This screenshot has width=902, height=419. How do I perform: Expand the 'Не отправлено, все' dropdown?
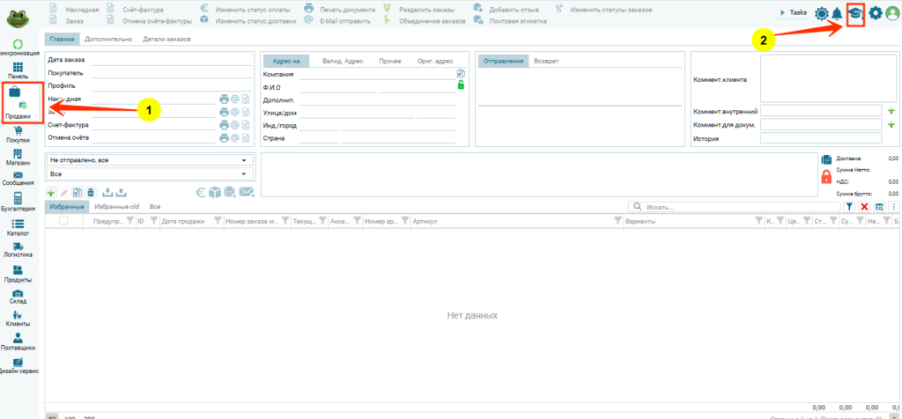(149, 161)
